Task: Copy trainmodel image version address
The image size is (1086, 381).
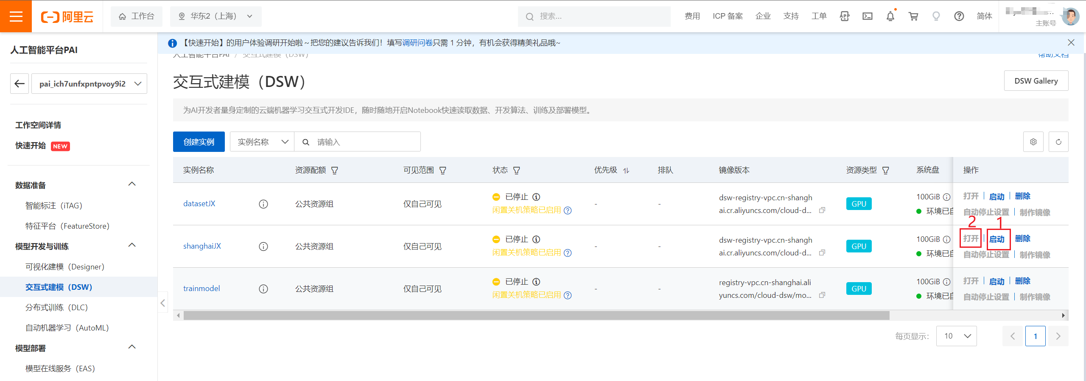Action: coord(822,295)
